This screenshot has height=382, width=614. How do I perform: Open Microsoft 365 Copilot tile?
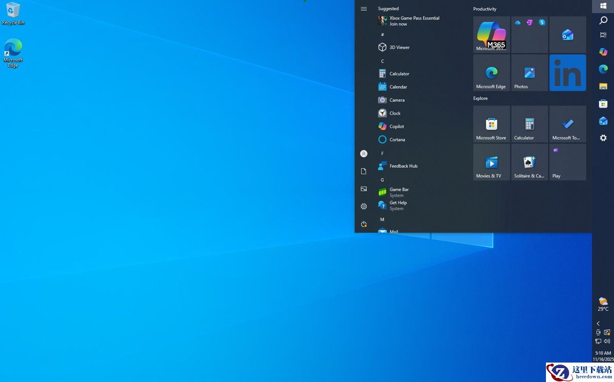(x=491, y=35)
